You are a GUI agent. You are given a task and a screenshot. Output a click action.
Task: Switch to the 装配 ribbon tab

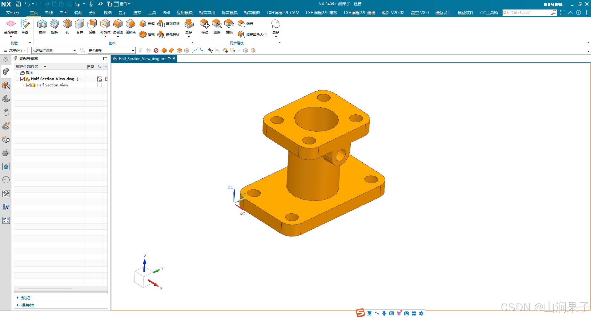(x=78, y=13)
